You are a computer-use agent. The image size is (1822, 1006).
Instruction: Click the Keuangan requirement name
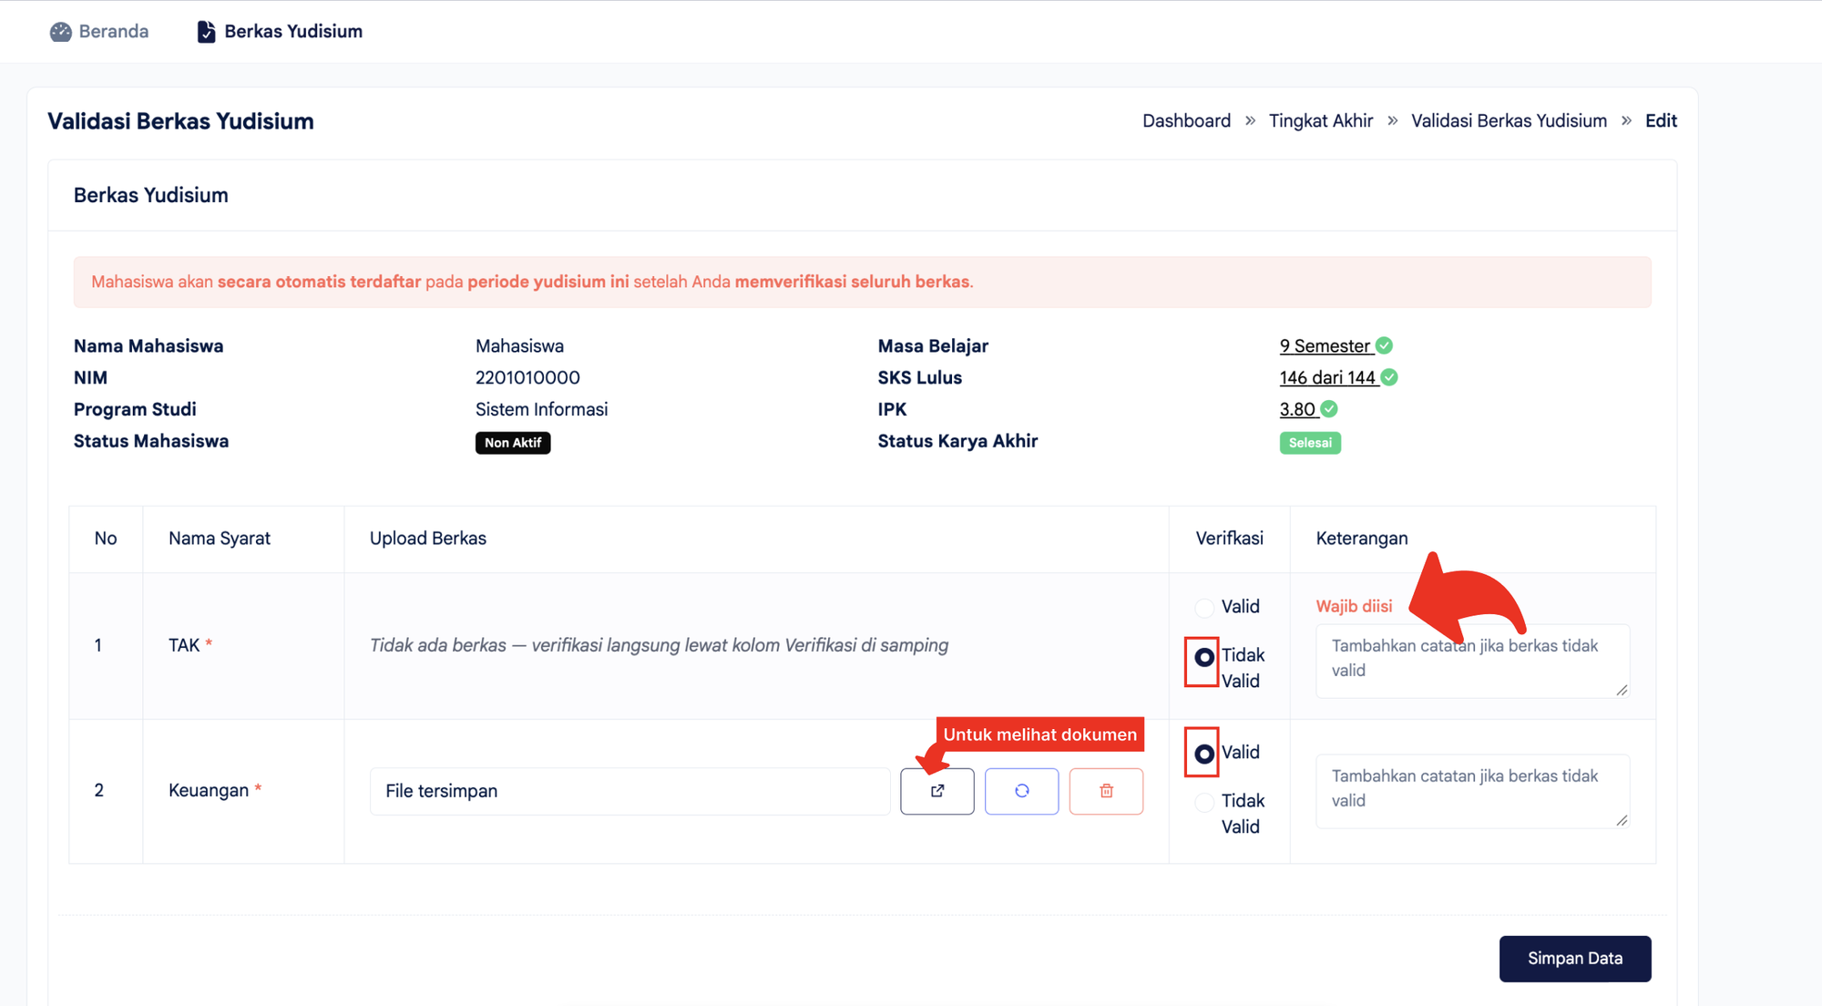pyautogui.click(x=209, y=791)
